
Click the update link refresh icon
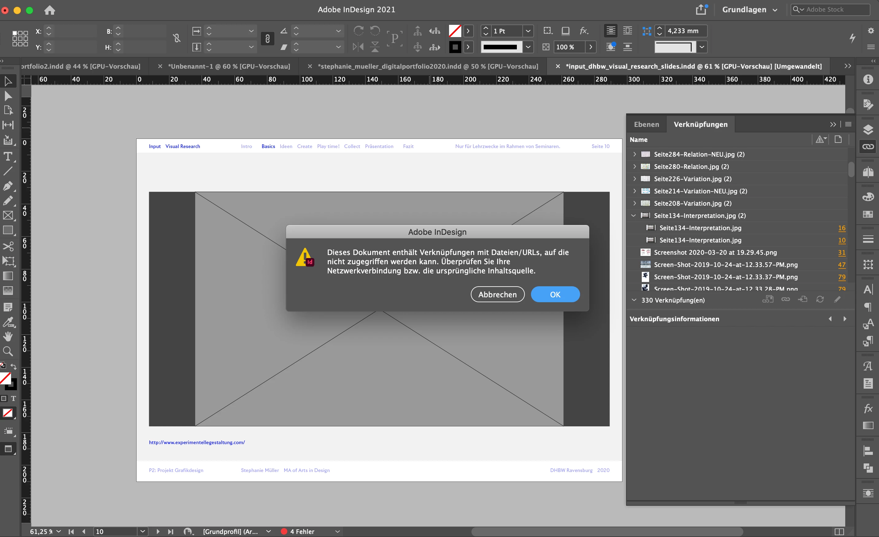pos(820,299)
